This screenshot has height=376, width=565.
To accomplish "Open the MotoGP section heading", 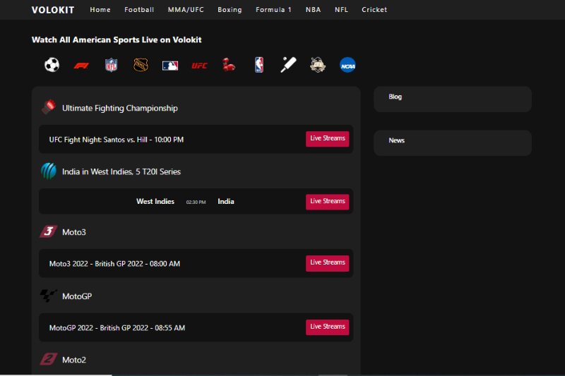I will (77, 296).
